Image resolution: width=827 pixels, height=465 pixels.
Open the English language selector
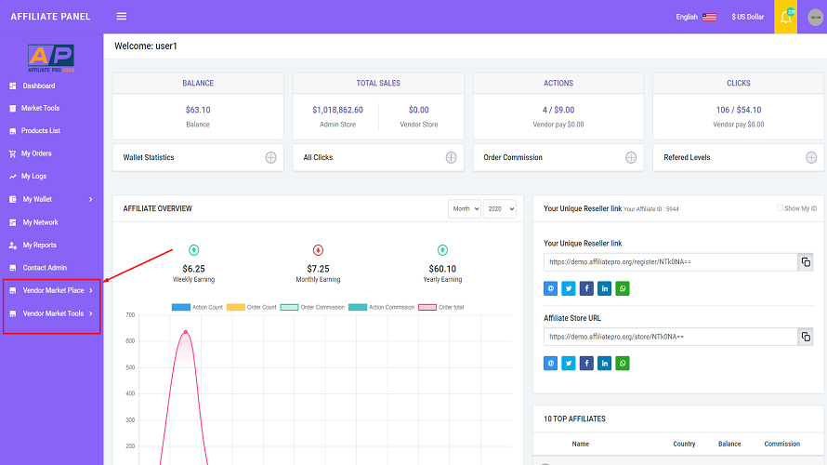(x=696, y=17)
